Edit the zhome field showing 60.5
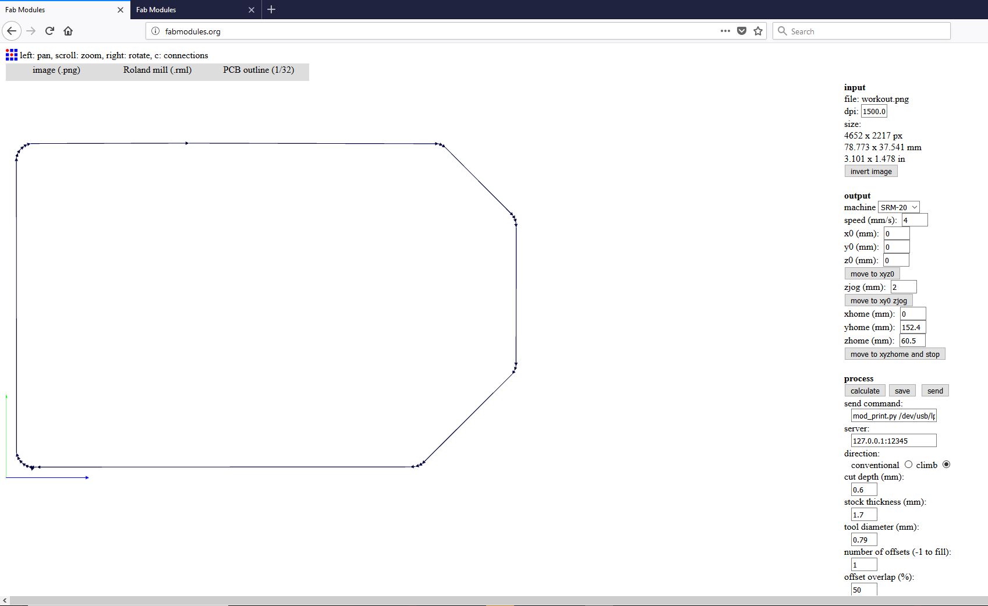The height and width of the screenshot is (606, 988). pos(912,341)
